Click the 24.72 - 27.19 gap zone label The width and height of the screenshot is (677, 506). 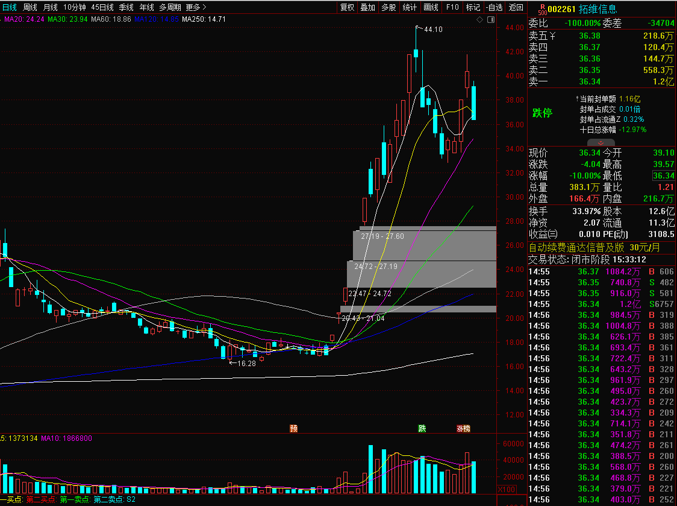coord(376,267)
